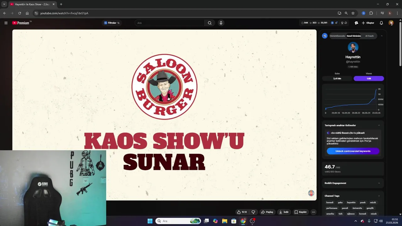Click the şaka channel tag

click(x=340, y=202)
